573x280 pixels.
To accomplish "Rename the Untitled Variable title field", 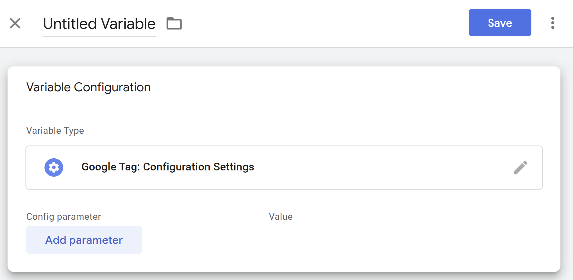I will point(99,24).
